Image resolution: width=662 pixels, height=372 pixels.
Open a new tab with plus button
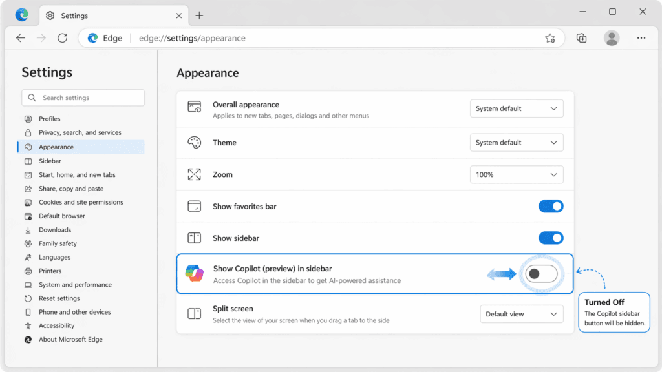click(x=199, y=15)
